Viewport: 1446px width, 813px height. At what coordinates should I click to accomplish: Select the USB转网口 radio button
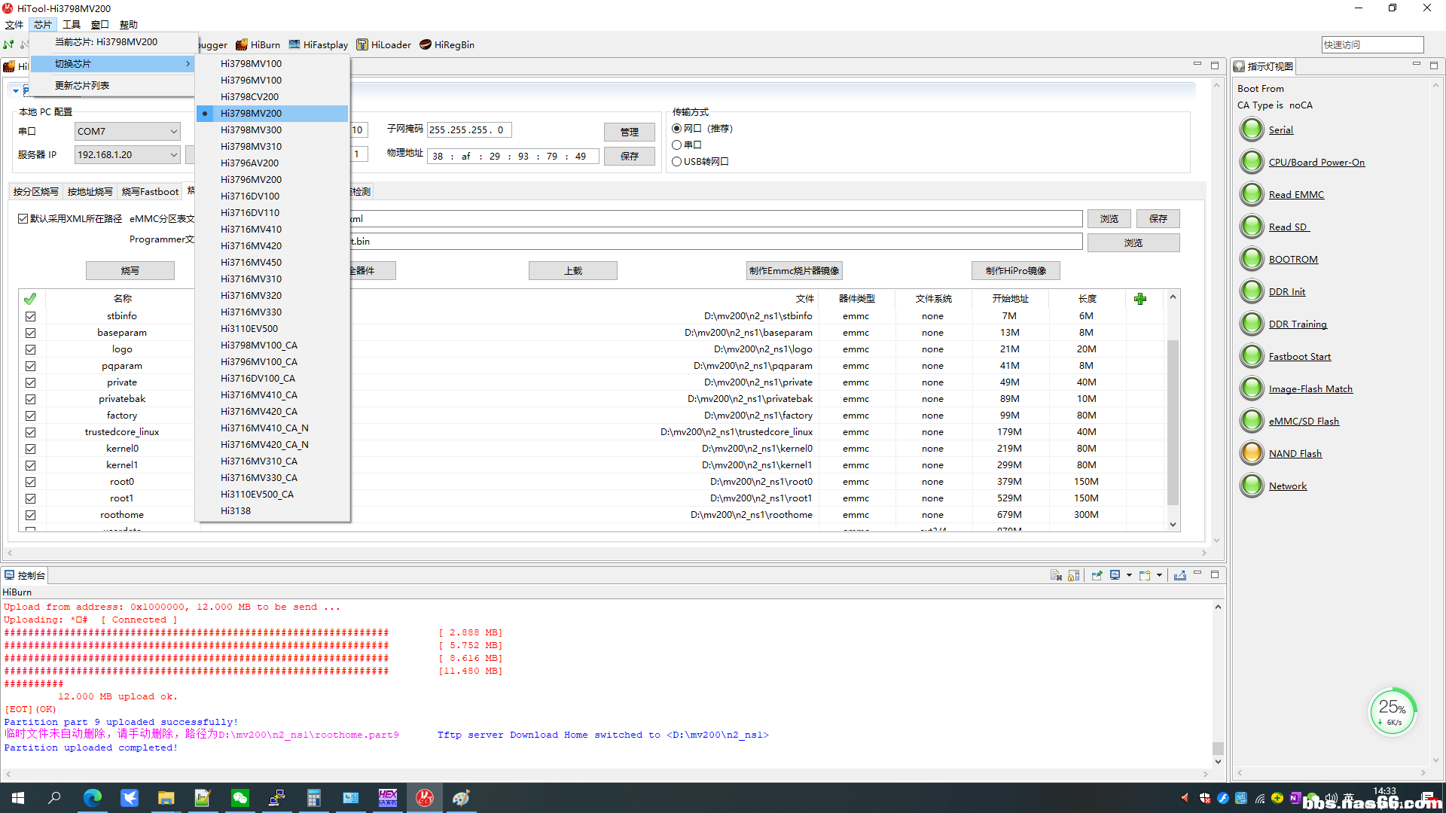(x=677, y=161)
